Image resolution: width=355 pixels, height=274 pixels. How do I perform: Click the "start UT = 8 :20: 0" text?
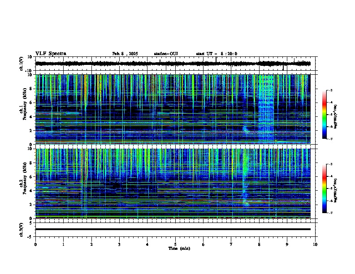point(216,54)
